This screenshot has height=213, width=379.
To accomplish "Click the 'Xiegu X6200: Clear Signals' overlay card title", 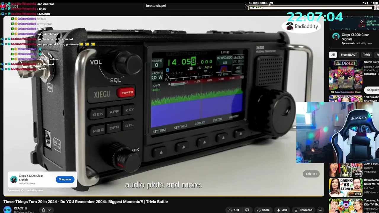I will 31,178.
